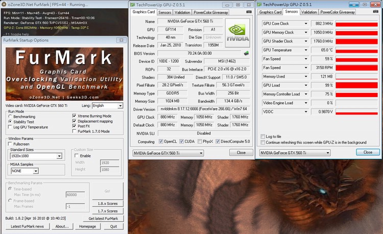Click the GPU Core Clock red graph bar

pyautogui.click(x=356, y=24)
